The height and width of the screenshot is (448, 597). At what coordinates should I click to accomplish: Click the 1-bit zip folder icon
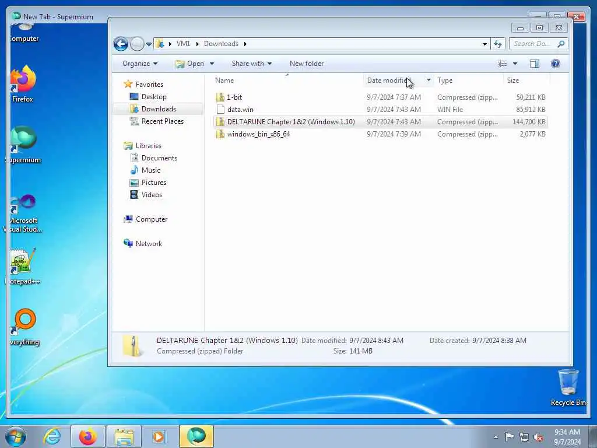click(220, 97)
